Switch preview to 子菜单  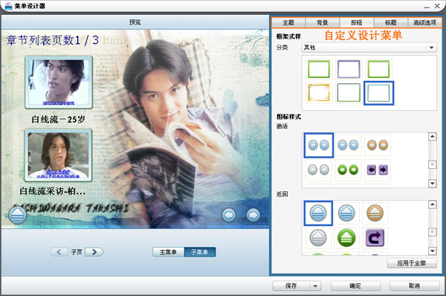pyautogui.click(x=200, y=252)
